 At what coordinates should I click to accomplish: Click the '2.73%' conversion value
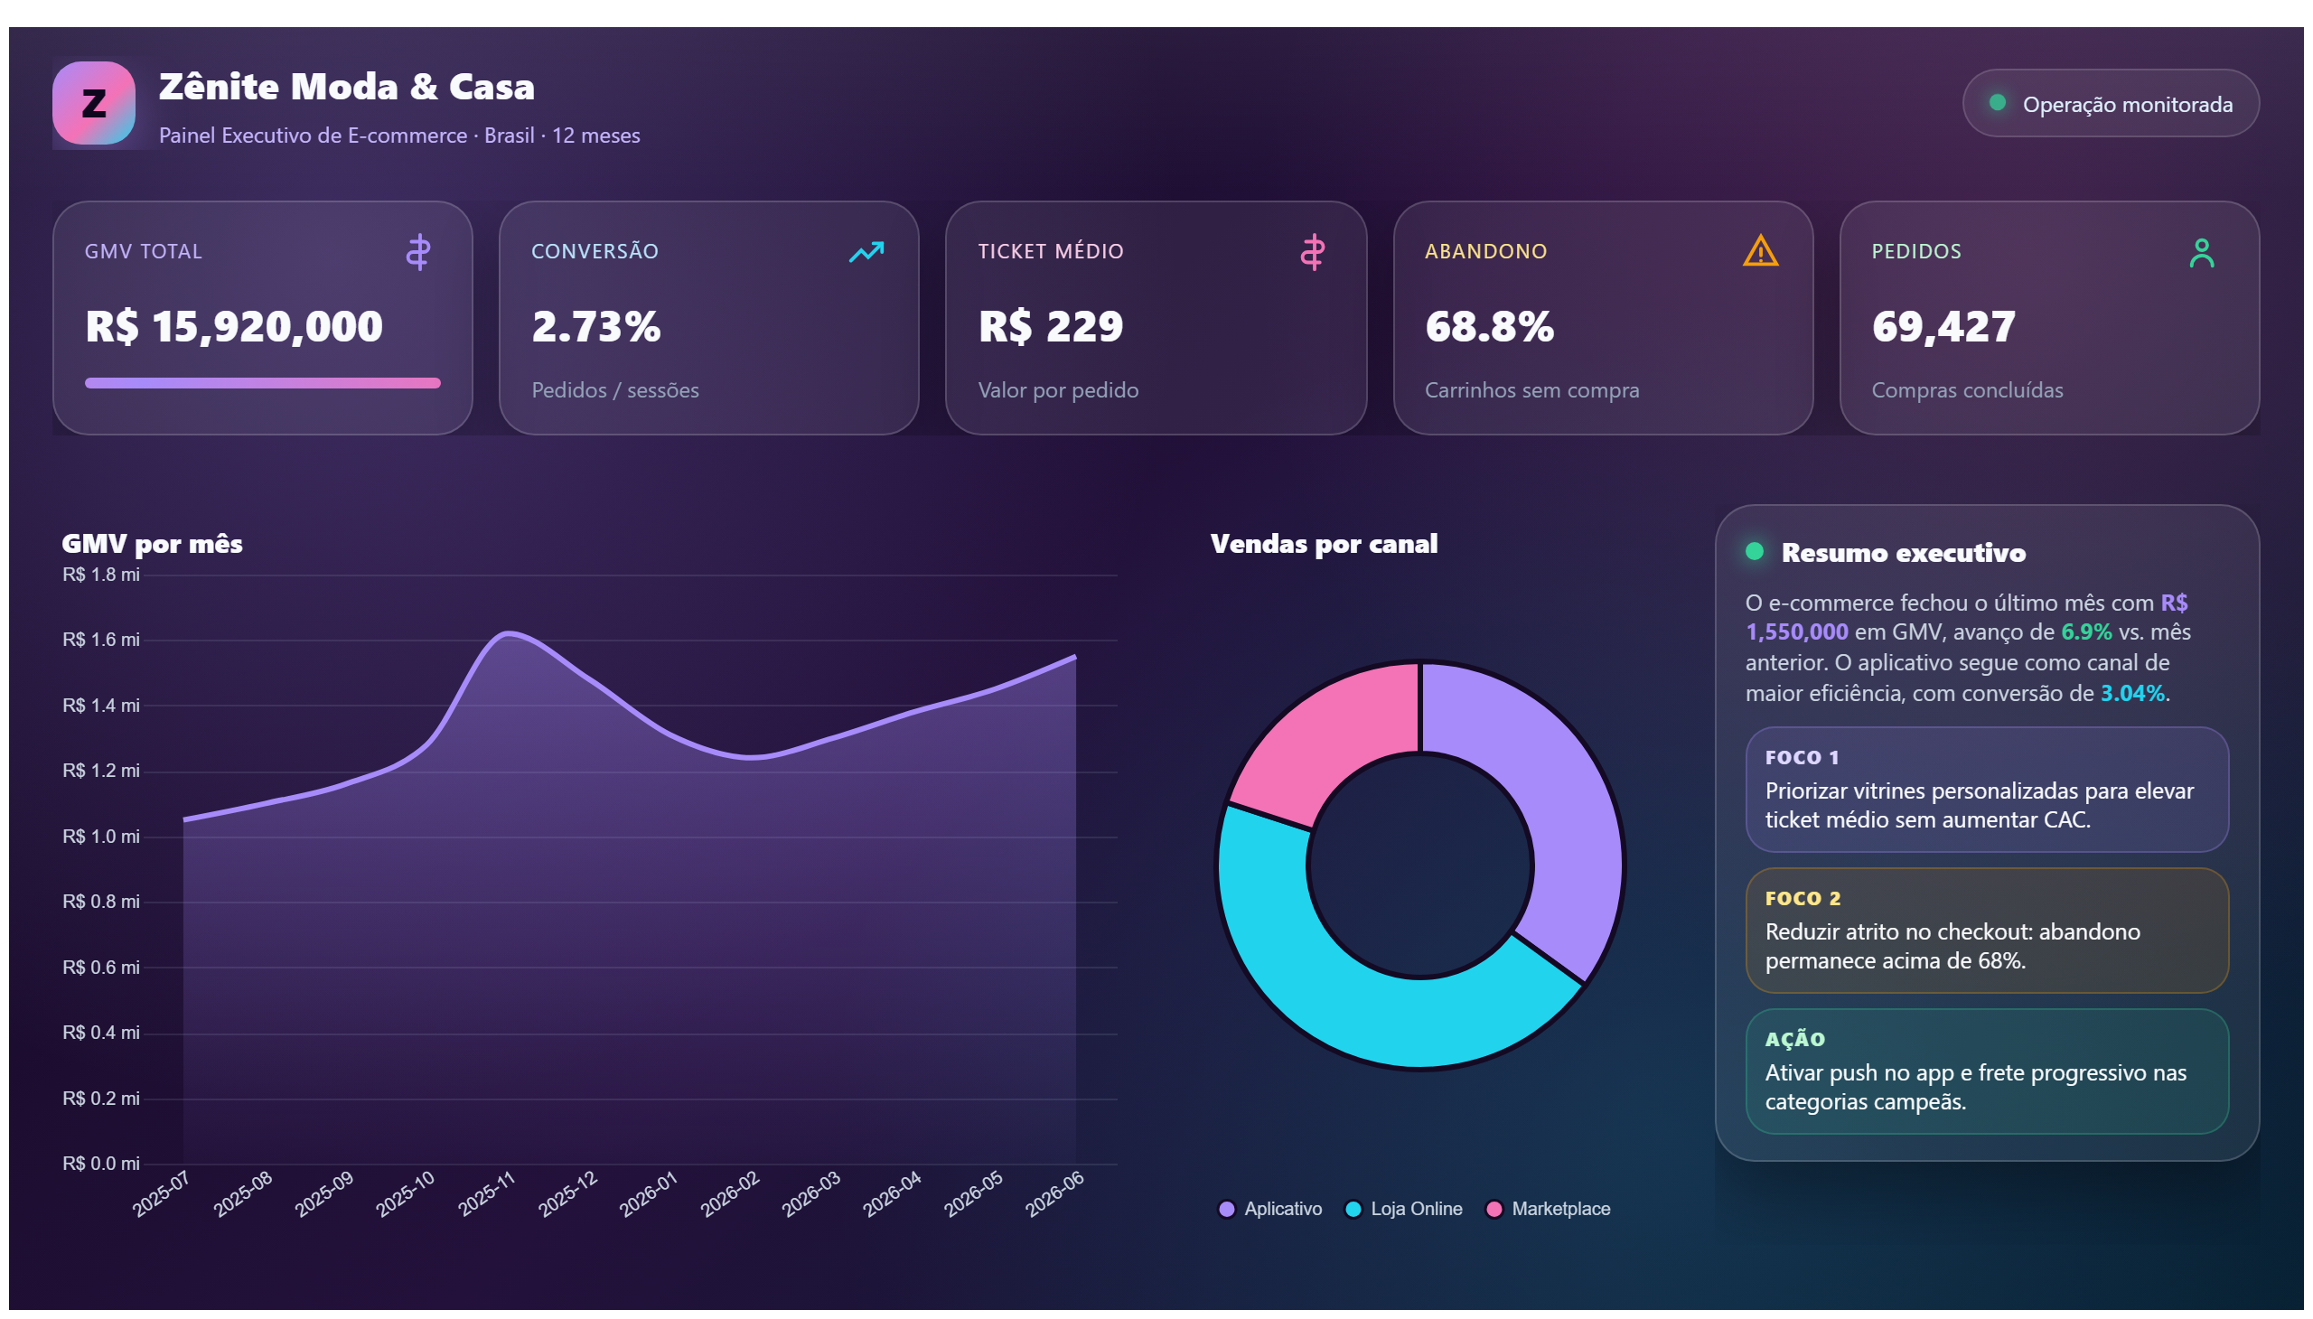[595, 326]
